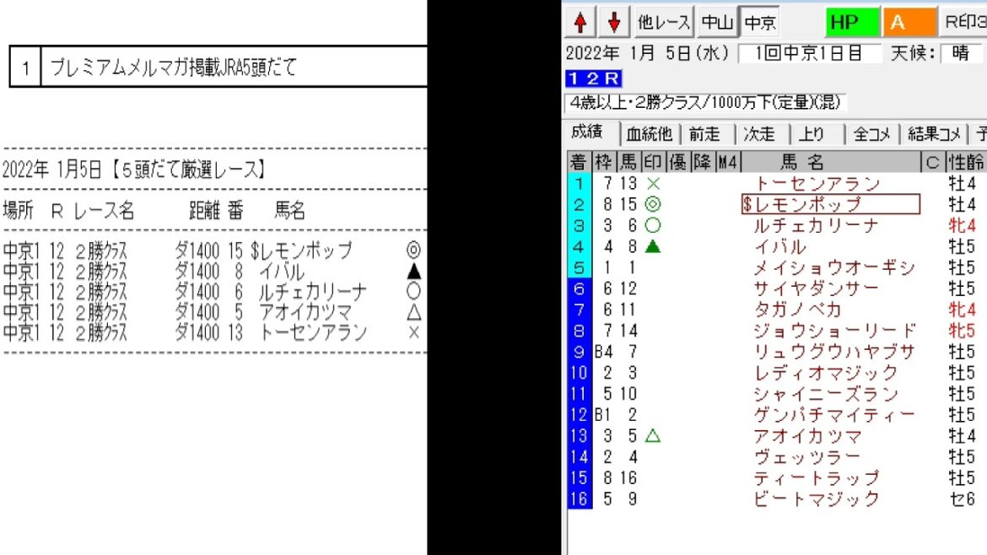Toggle the 中山 racecourse button
The image size is (987, 555).
716,23
